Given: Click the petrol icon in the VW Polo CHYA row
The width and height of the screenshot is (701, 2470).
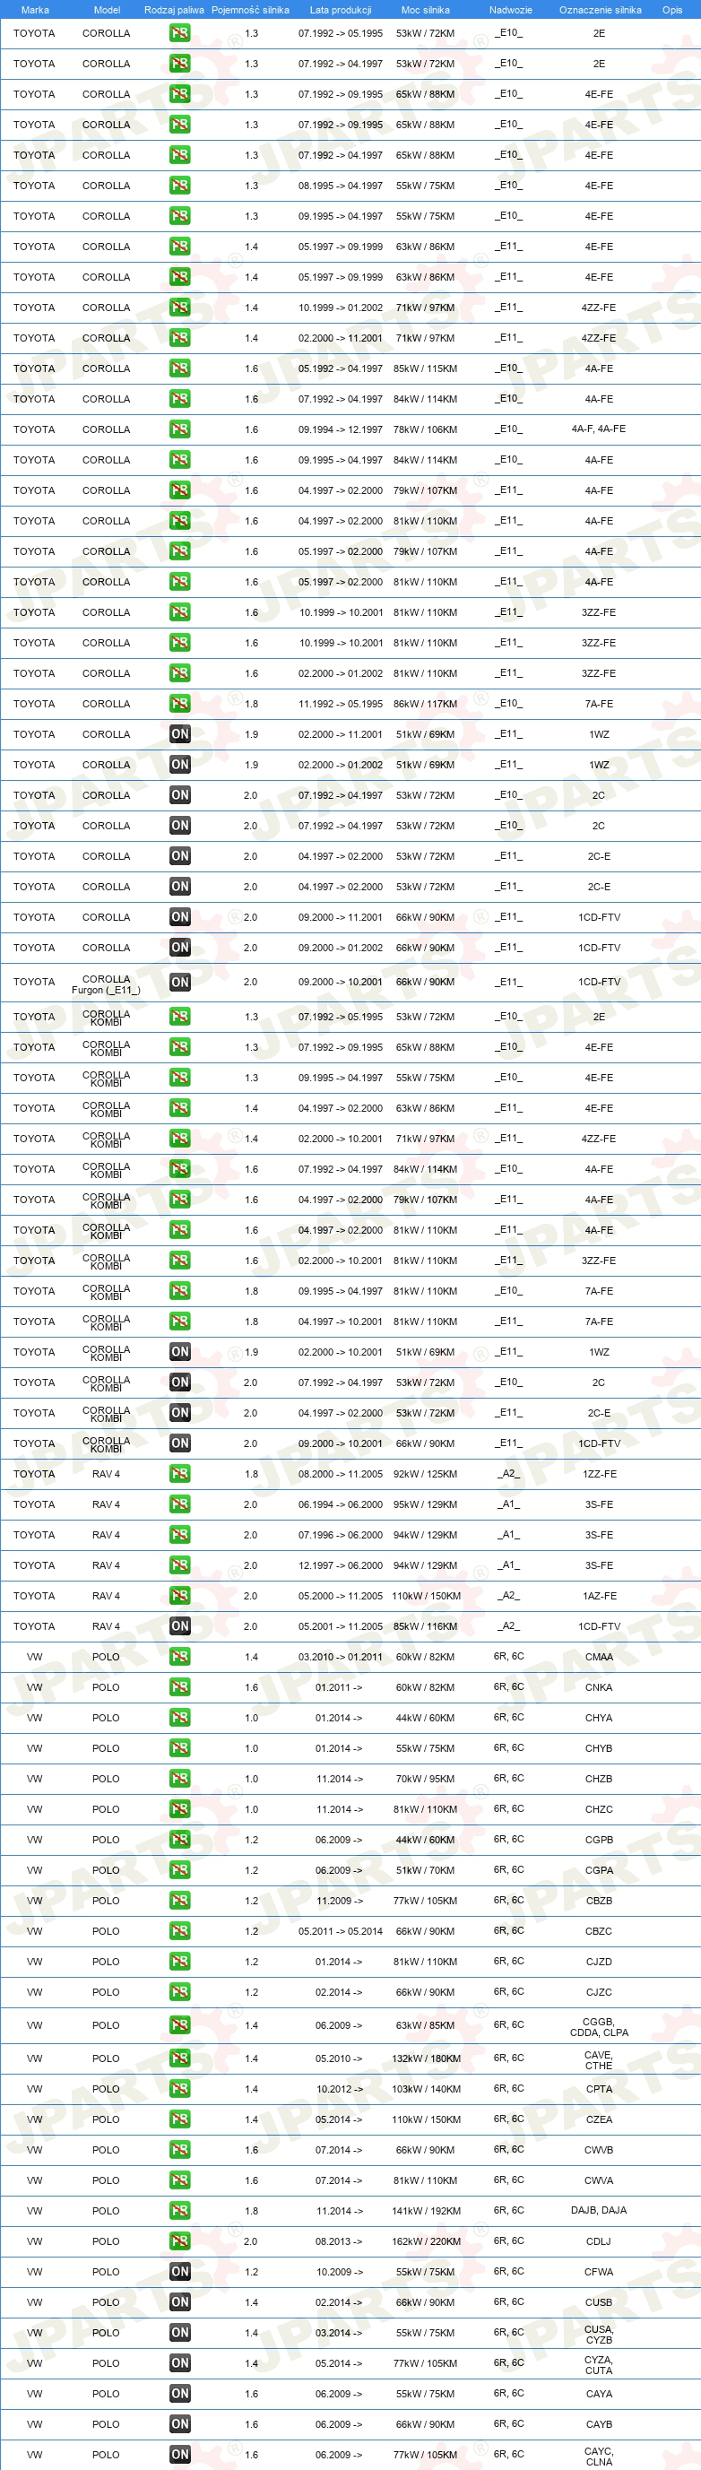Looking at the screenshot, I should (x=179, y=1719).
